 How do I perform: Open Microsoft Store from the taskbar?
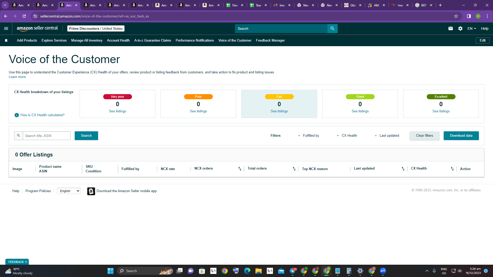[x=202, y=271]
